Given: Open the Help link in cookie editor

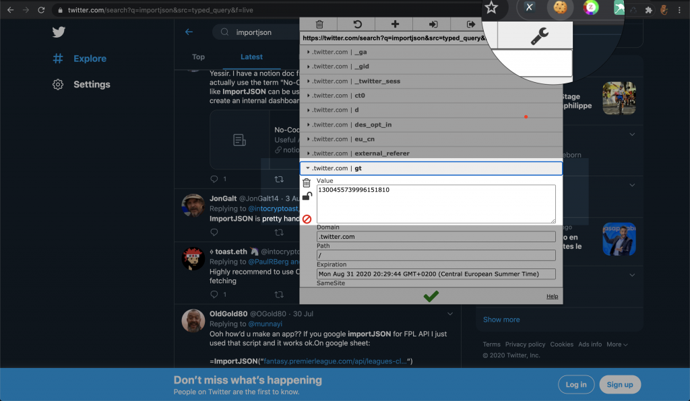Looking at the screenshot, I should [552, 297].
